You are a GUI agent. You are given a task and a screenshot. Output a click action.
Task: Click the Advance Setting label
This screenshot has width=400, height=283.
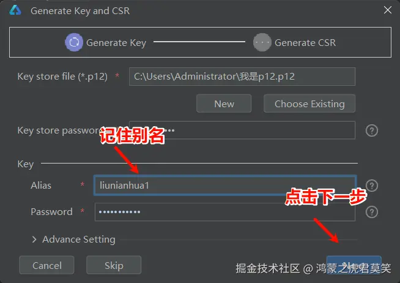79,240
